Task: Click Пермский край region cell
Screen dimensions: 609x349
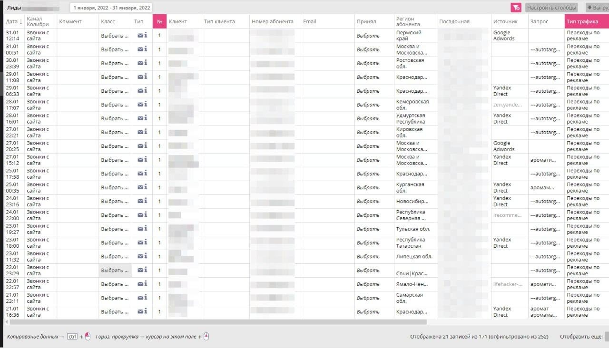Action: coord(409,36)
